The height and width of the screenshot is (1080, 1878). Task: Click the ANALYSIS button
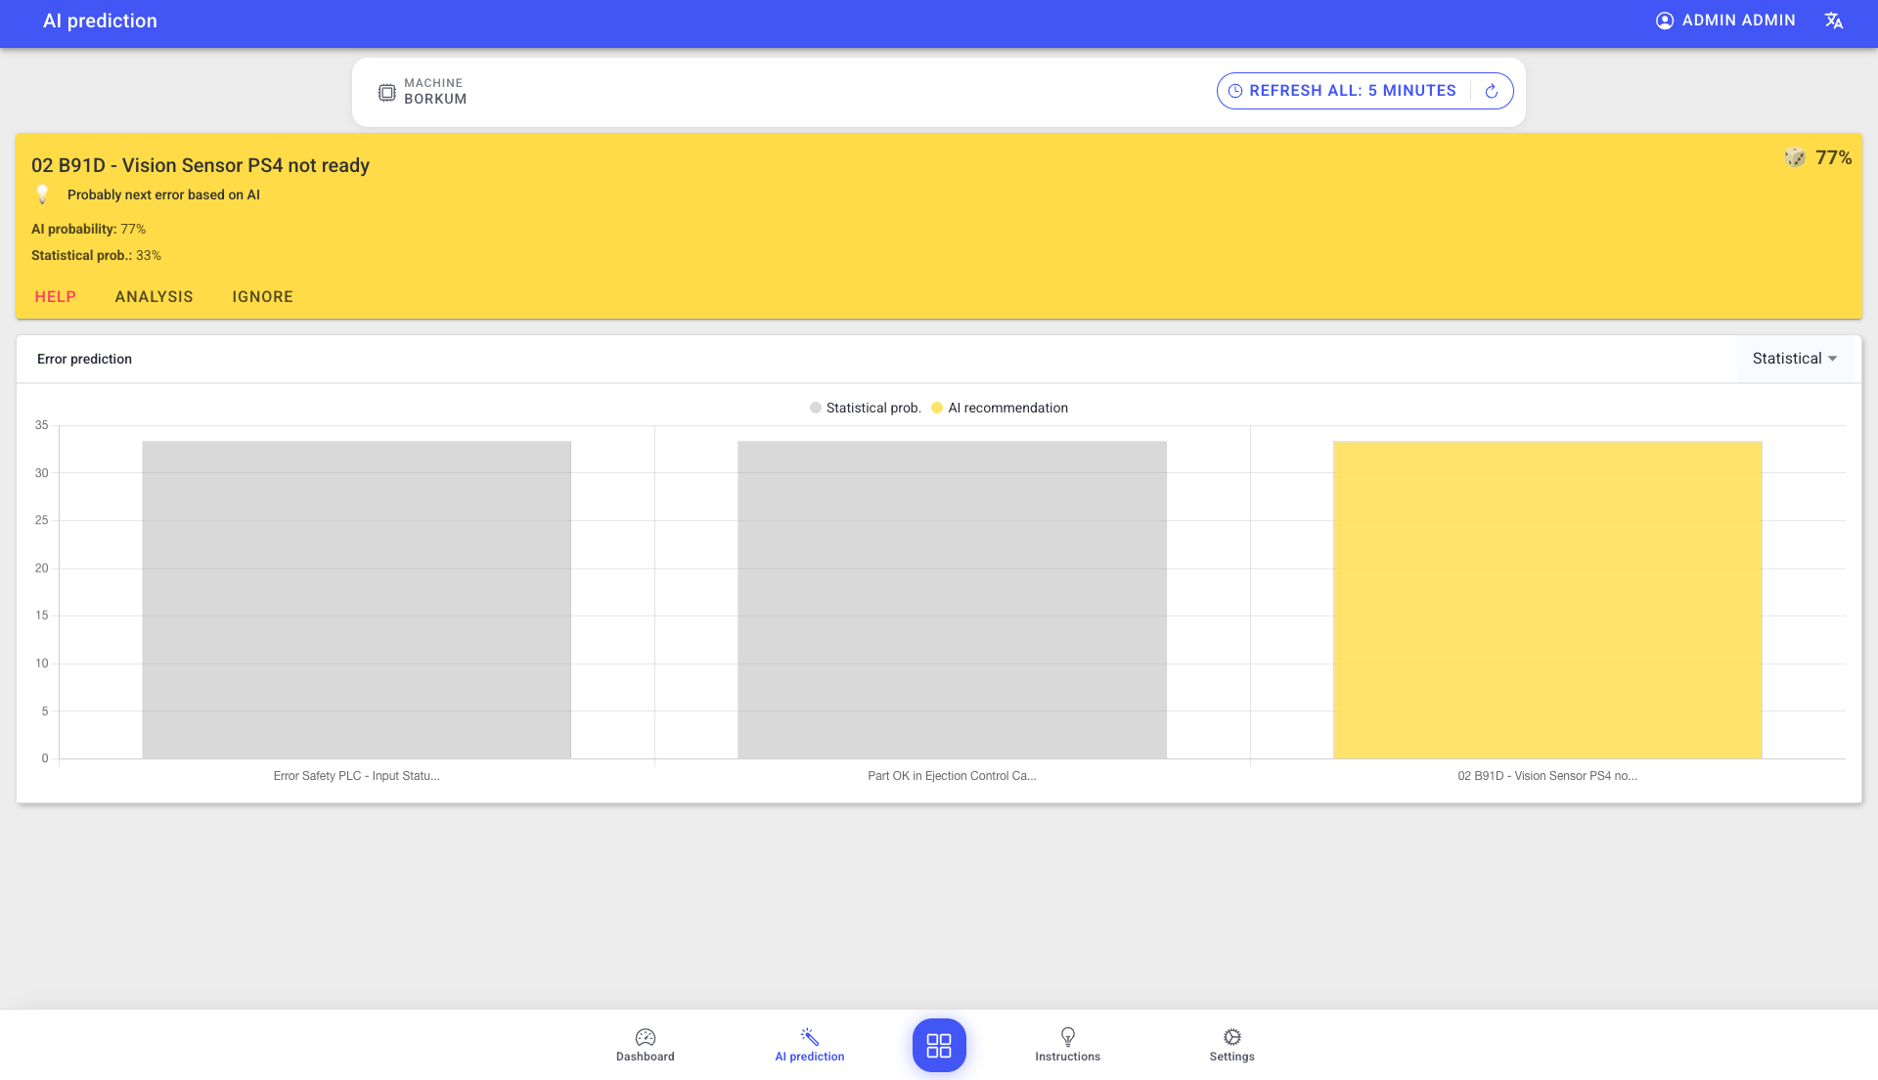(155, 297)
